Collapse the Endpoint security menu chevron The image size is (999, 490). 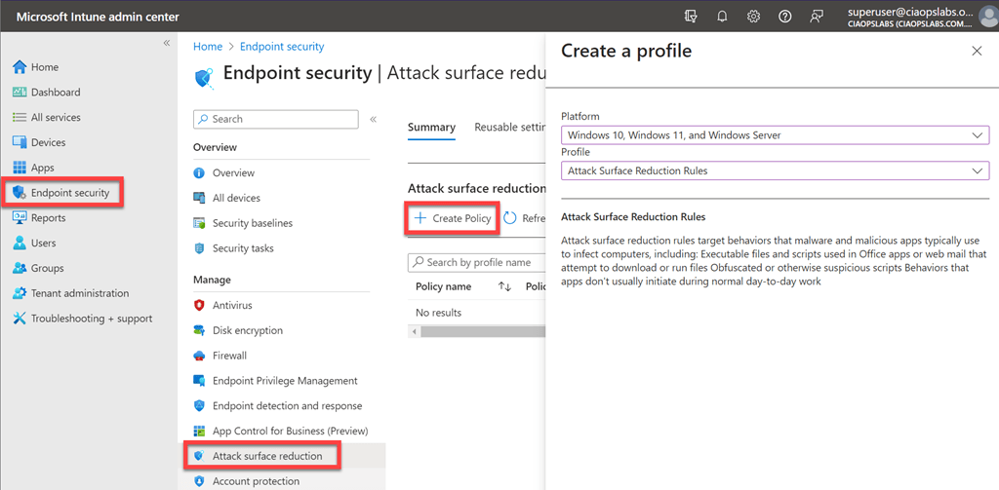tap(374, 119)
